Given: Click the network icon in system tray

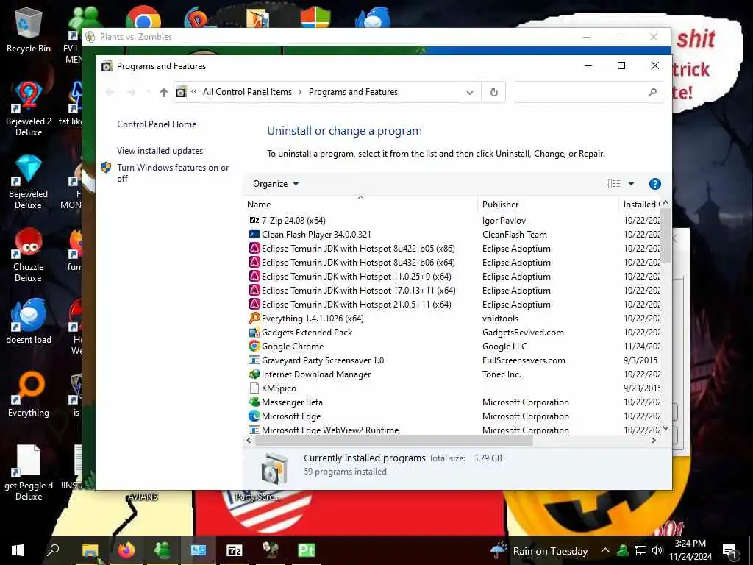Looking at the screenshot, I should pos(640,550).
